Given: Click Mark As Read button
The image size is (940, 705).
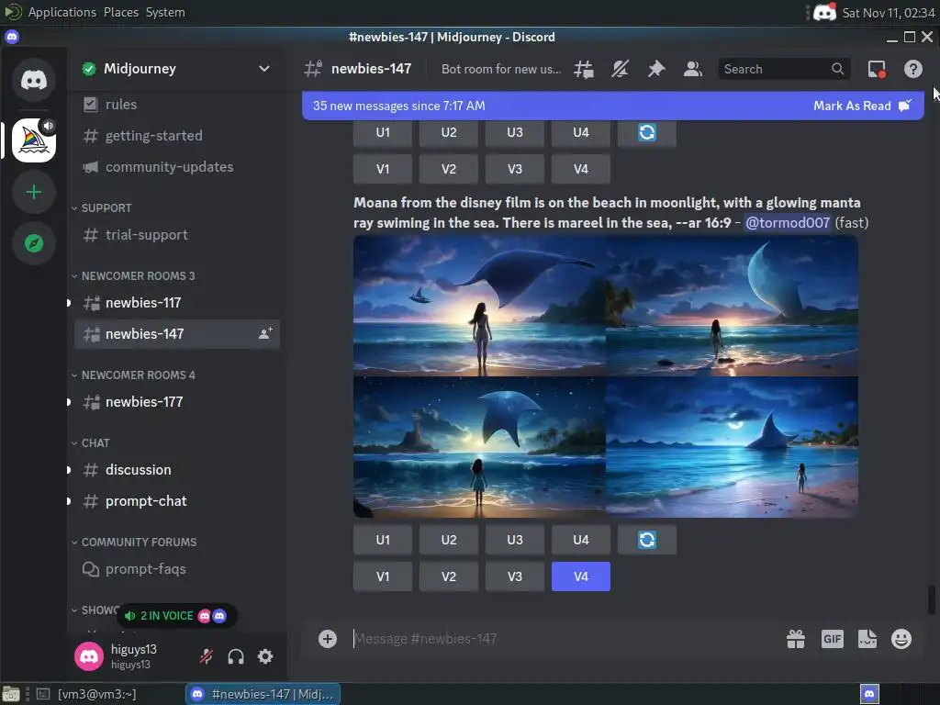Looking at the screenshot, I should tap(862, 106).
